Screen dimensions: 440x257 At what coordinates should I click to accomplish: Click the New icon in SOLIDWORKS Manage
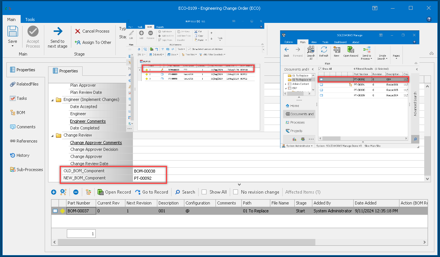(337, 50)
